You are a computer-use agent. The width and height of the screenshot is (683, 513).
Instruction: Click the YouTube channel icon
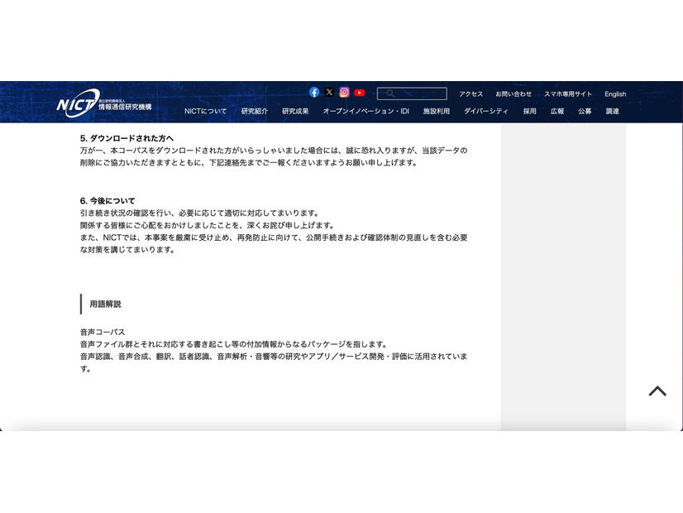click(359, 93)
